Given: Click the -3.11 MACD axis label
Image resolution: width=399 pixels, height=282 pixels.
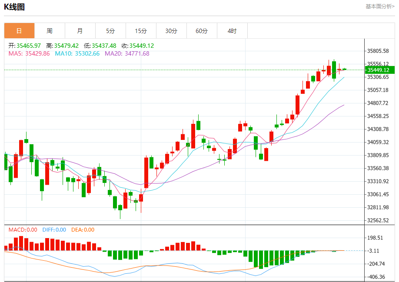Looking at the screenshot, I should [373, 251].
